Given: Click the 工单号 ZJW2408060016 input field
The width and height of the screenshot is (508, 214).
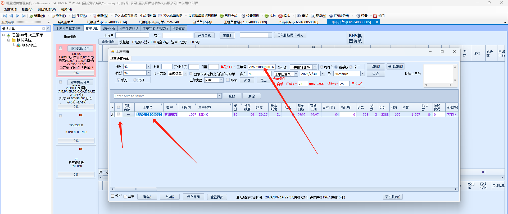Looking at the screenshot, I should [261, 67].
